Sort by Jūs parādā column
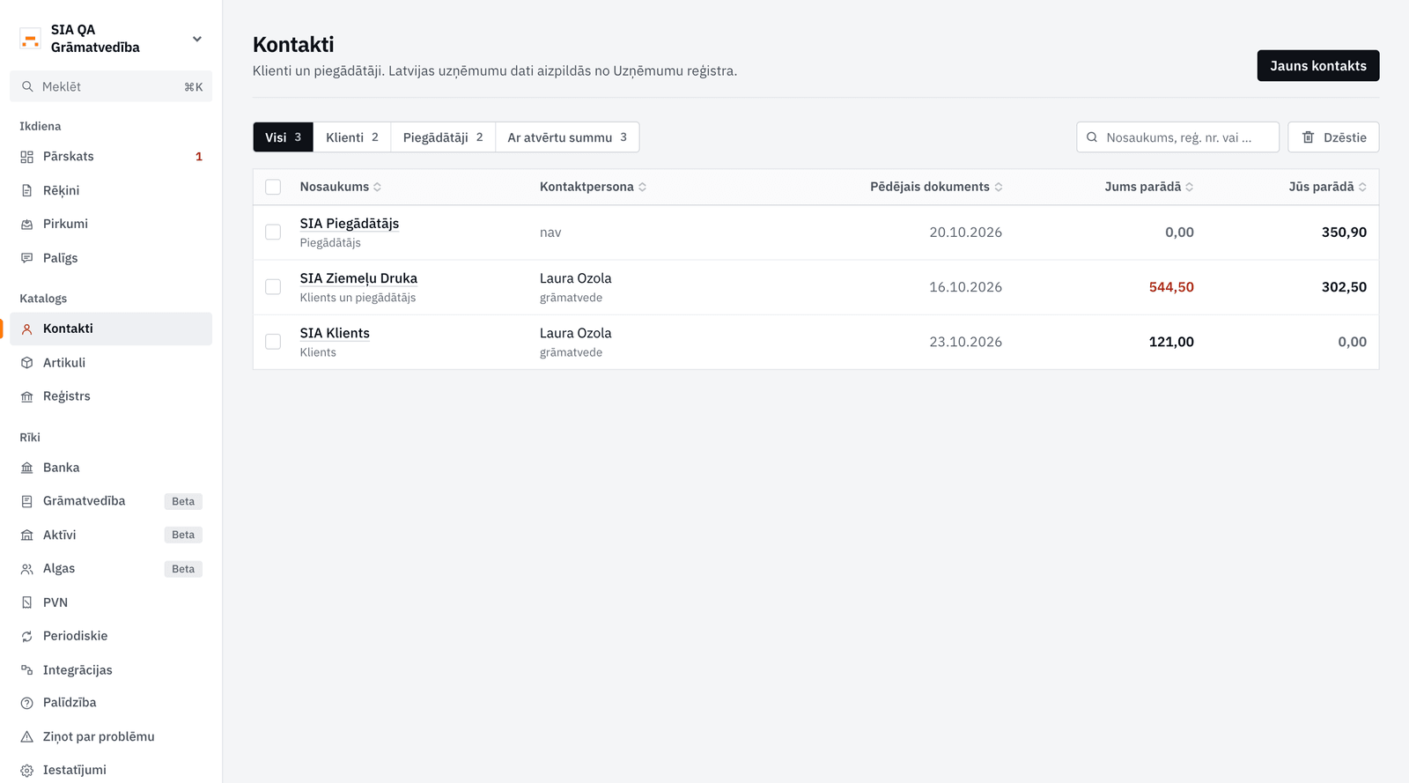The width and height of the screenshot is (1409, 783). coord(1327,187)
